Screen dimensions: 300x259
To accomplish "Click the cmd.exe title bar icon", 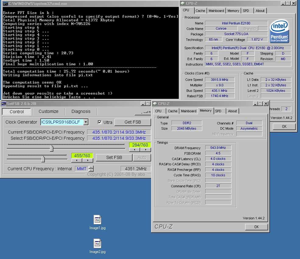I will [5, 4].
